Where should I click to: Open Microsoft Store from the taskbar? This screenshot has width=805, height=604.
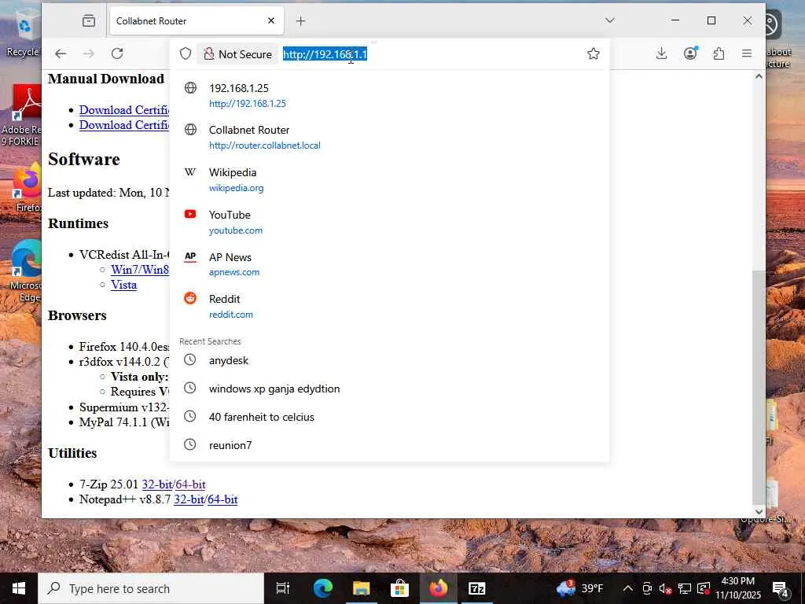coord(399,588)
